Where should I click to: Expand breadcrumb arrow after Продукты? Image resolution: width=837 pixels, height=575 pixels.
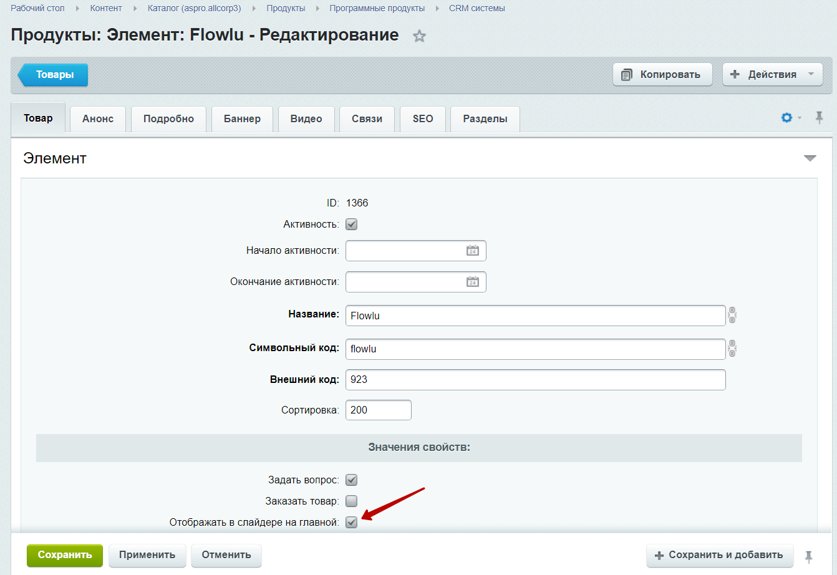click(317, 9)
